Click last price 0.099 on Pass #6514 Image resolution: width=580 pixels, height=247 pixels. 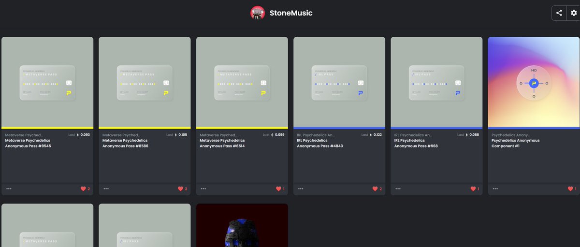point(280,135)
